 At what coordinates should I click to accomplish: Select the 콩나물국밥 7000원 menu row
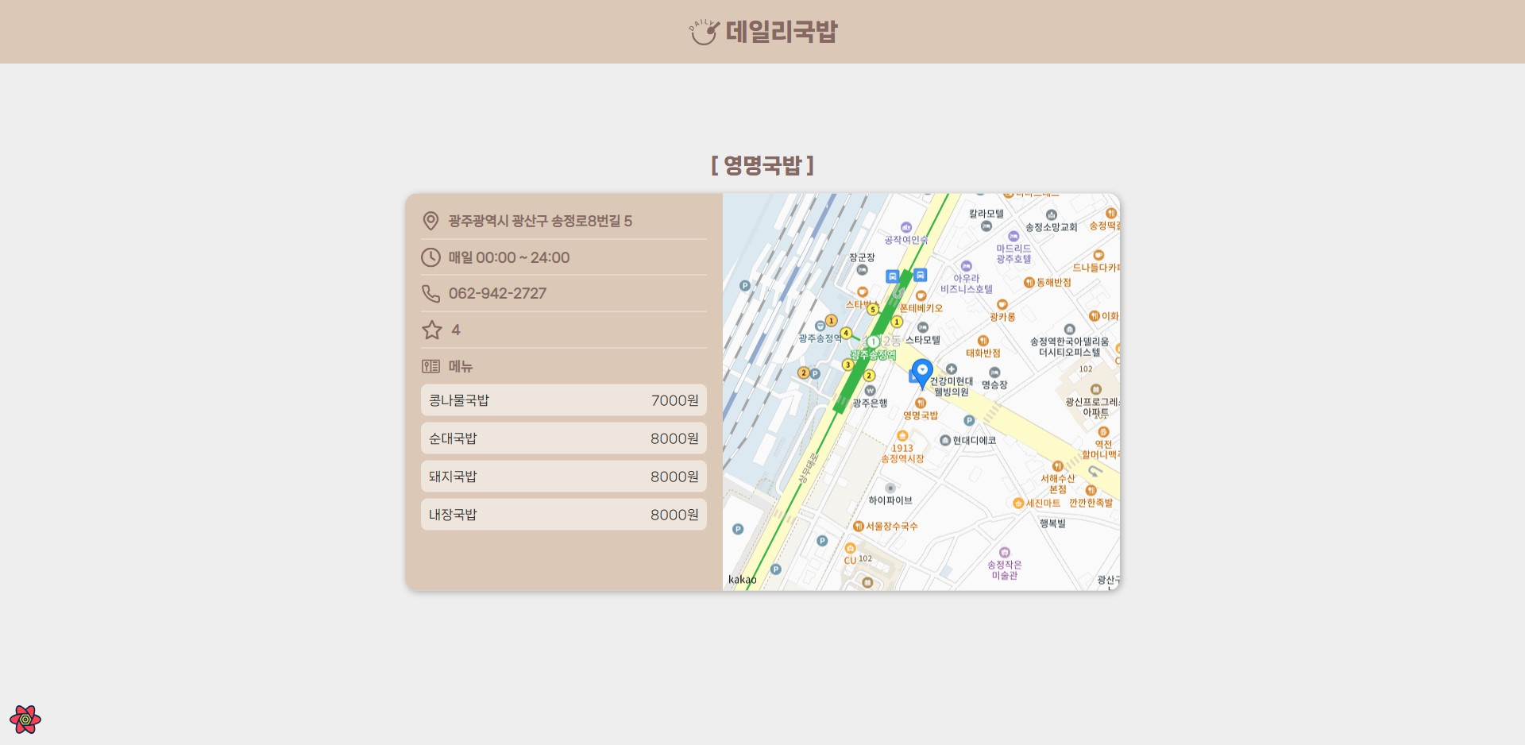point(564,400)
